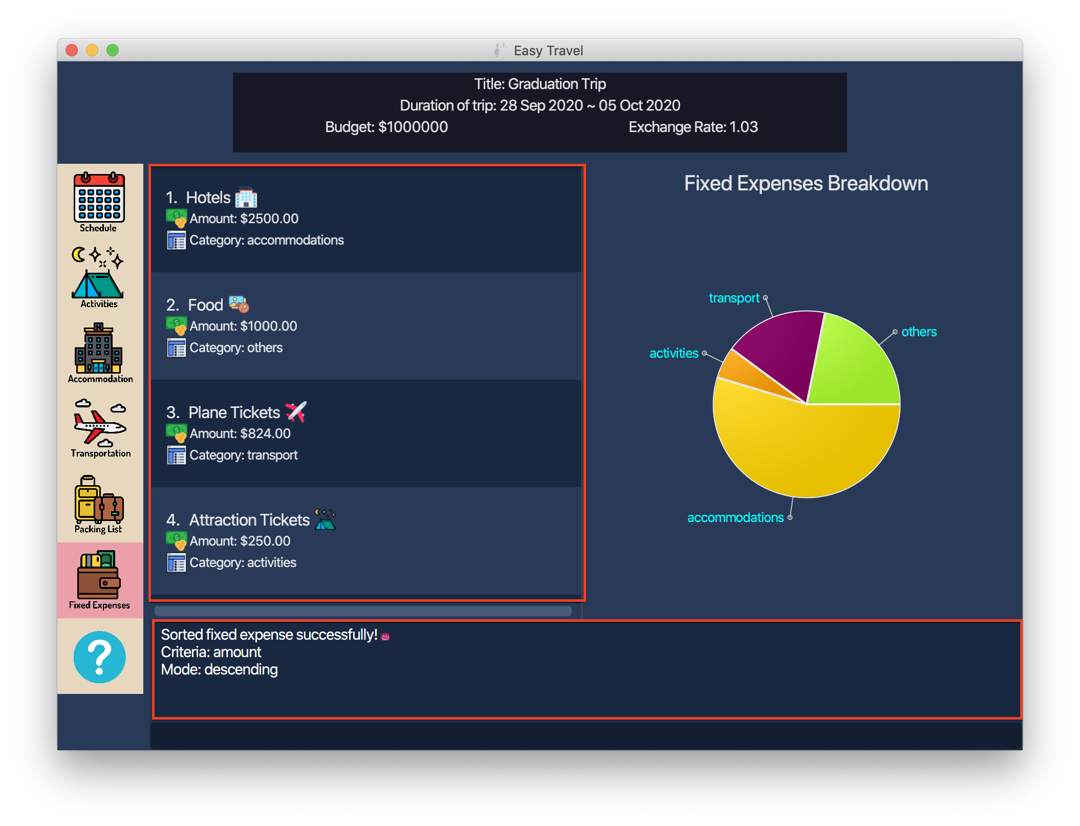Viewport: 1080px width, 826px height.
Task: Select the 4. Attraction Tickets expense title
Action: point(237,520)
